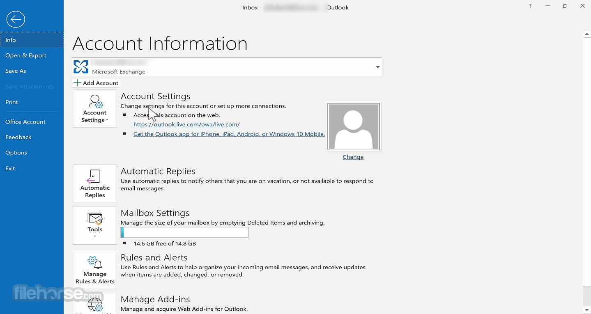
Task: Exit Outlook from sidebar
Action: (x=32, y=168)
